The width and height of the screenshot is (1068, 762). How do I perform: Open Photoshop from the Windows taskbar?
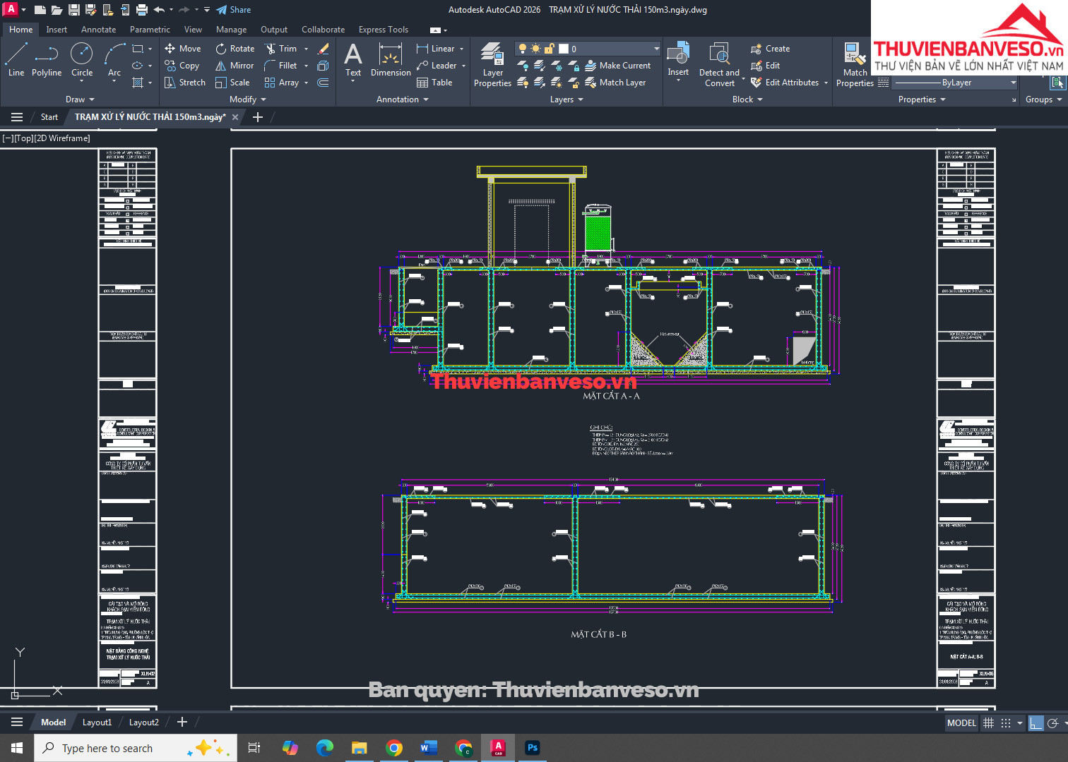pos(533,747)
